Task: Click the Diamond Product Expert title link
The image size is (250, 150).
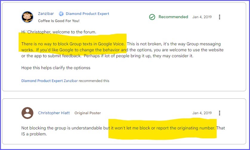Action: 87,14
